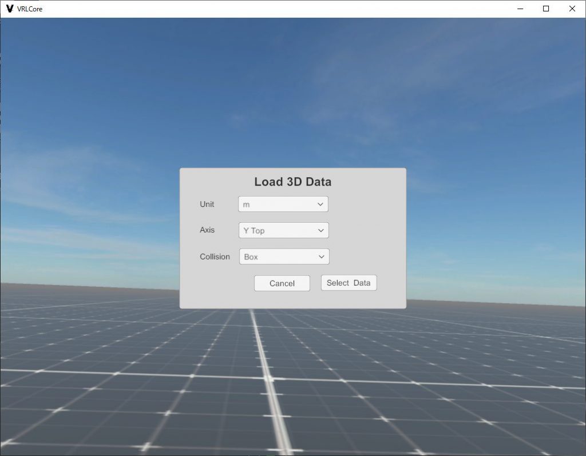Screen dimensions: 586x456
Task: Click the 'Axis' field label
Action: (x=207, y=230)
